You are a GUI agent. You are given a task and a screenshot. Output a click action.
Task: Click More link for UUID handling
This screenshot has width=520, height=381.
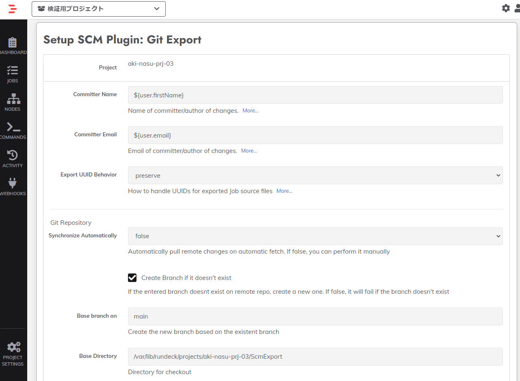point(284,191)
